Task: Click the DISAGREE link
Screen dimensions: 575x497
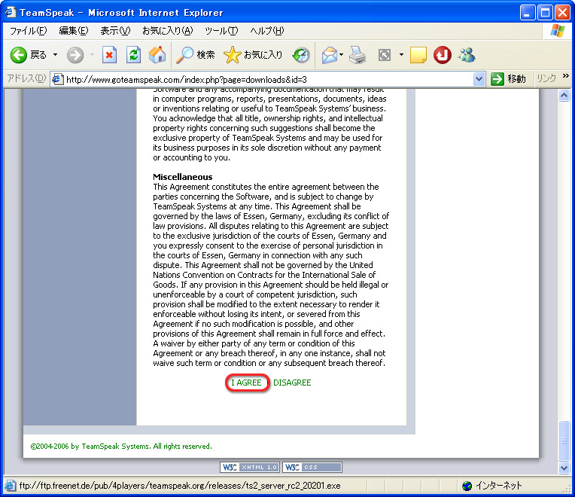Action: (292, 383)
